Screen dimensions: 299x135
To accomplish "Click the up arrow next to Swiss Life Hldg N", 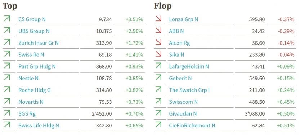I will click(7, 125).
